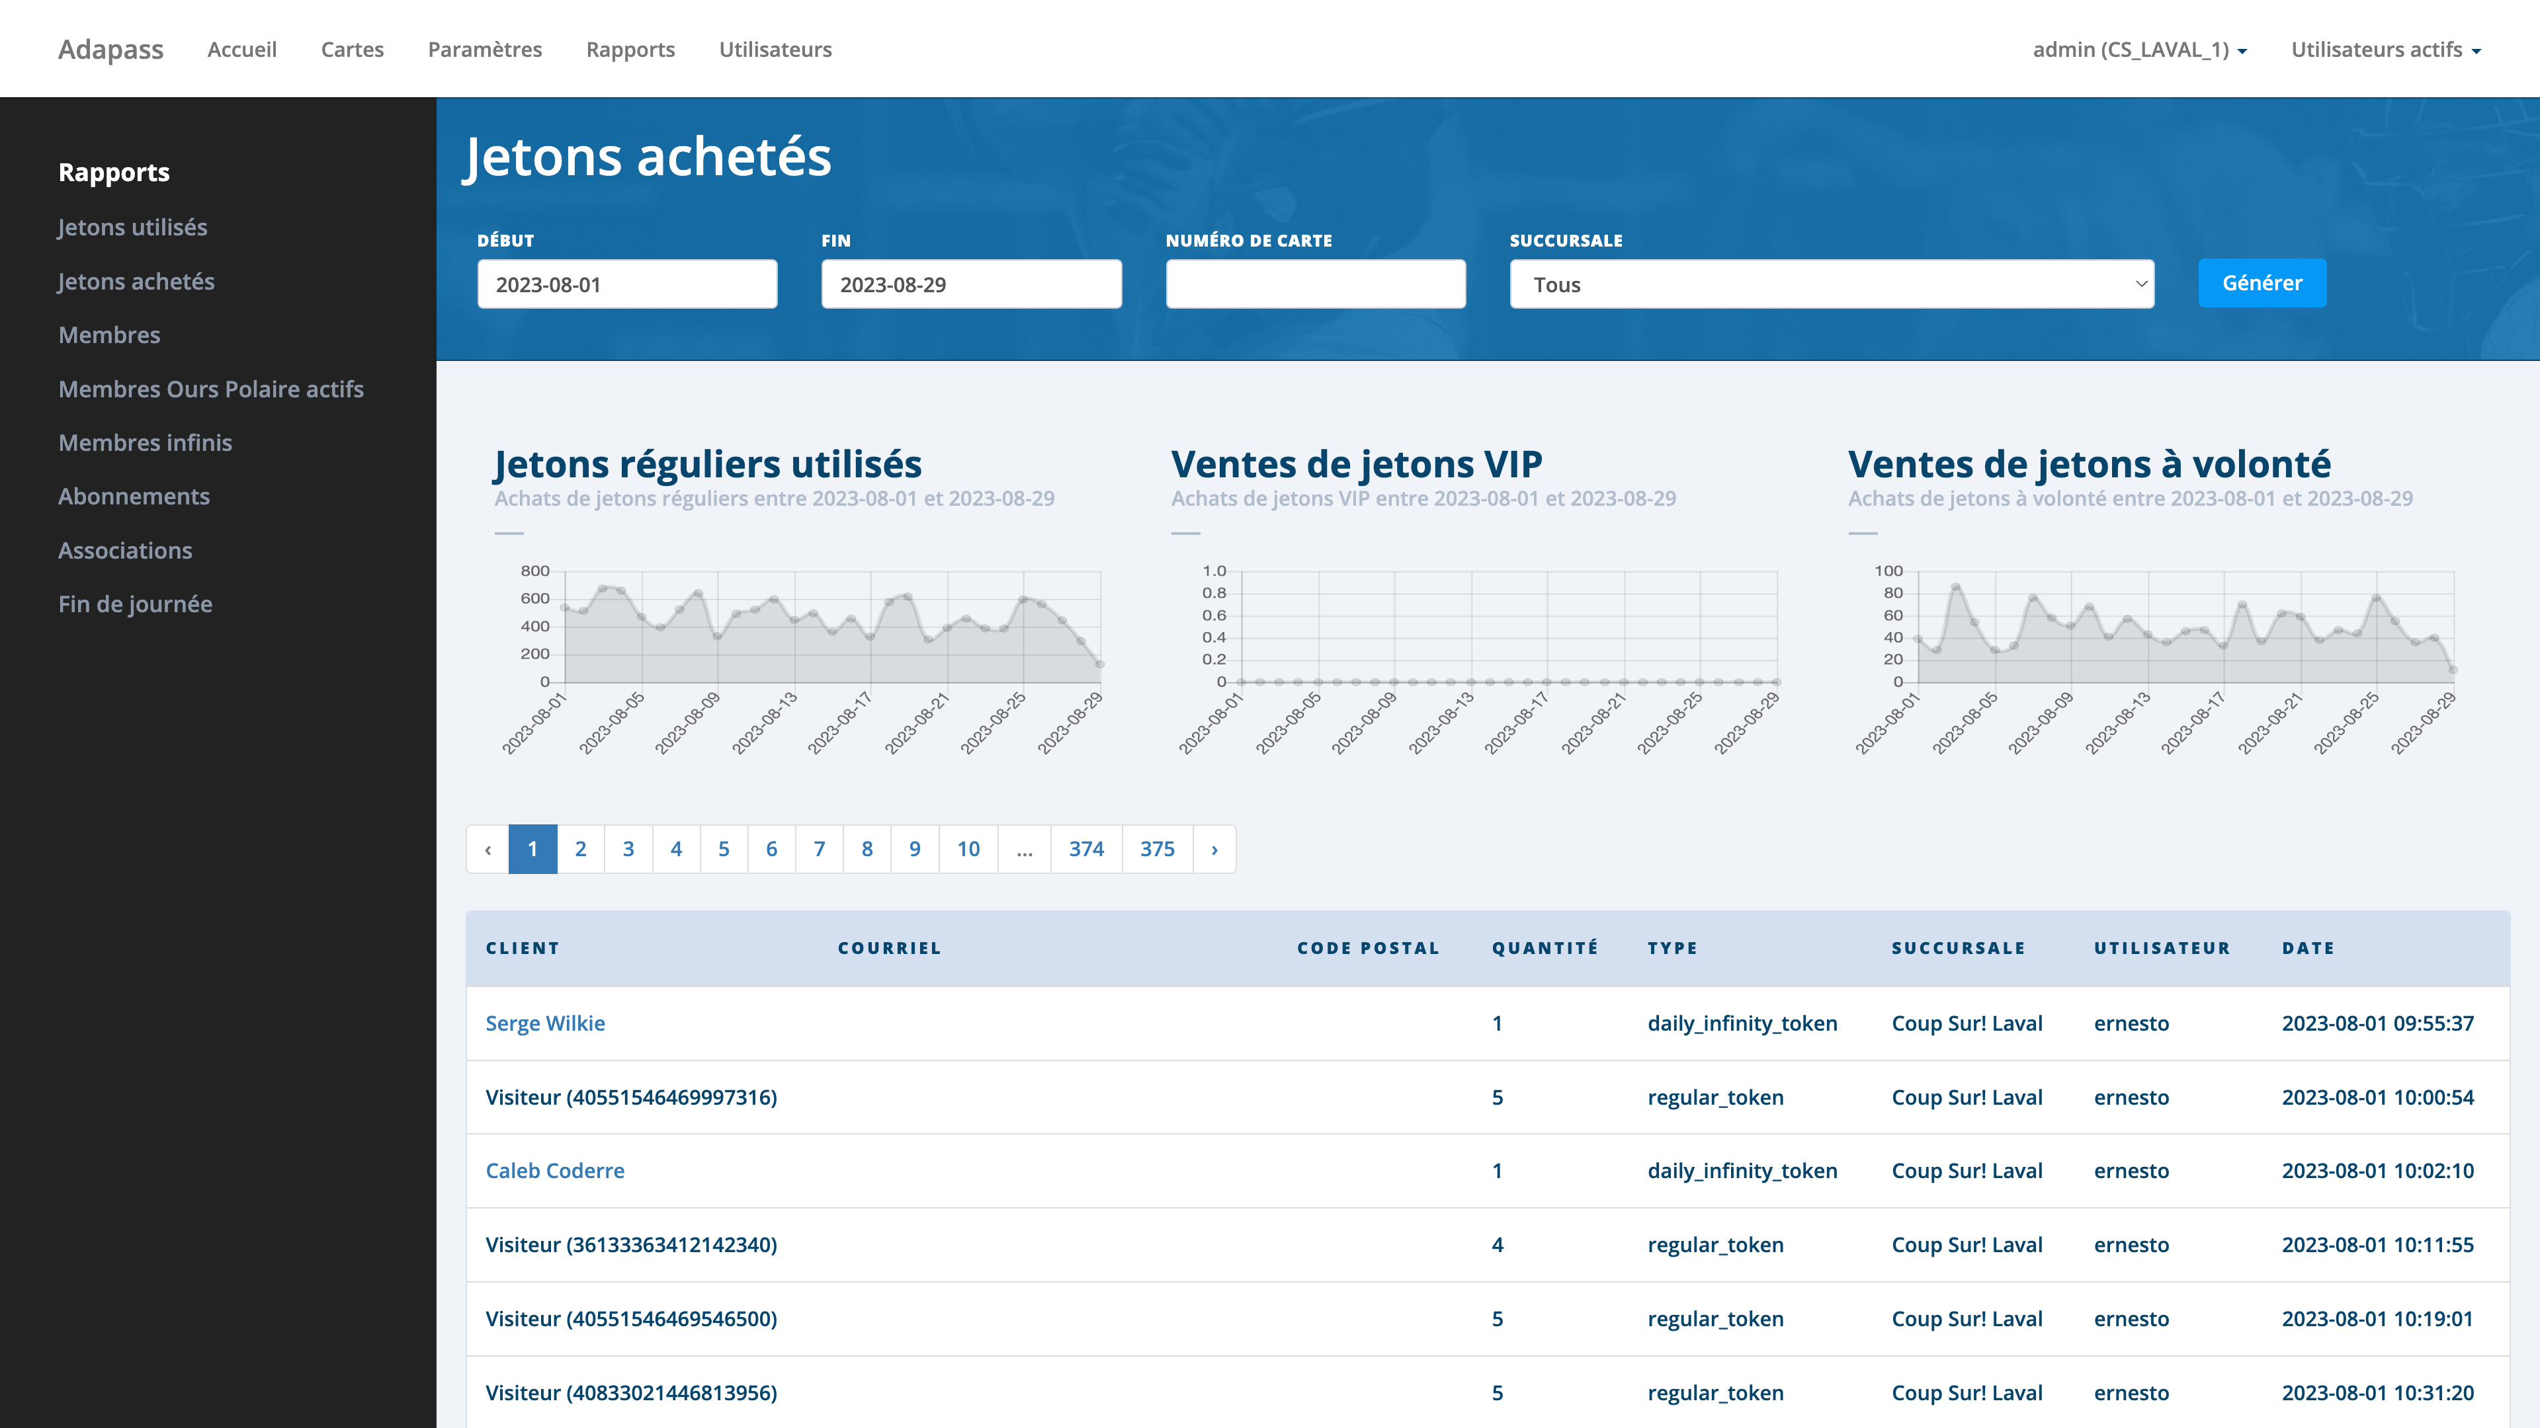
Task: Expand the Utilisateurs actifs dropdown
Action: click(x=2385, y=50)
